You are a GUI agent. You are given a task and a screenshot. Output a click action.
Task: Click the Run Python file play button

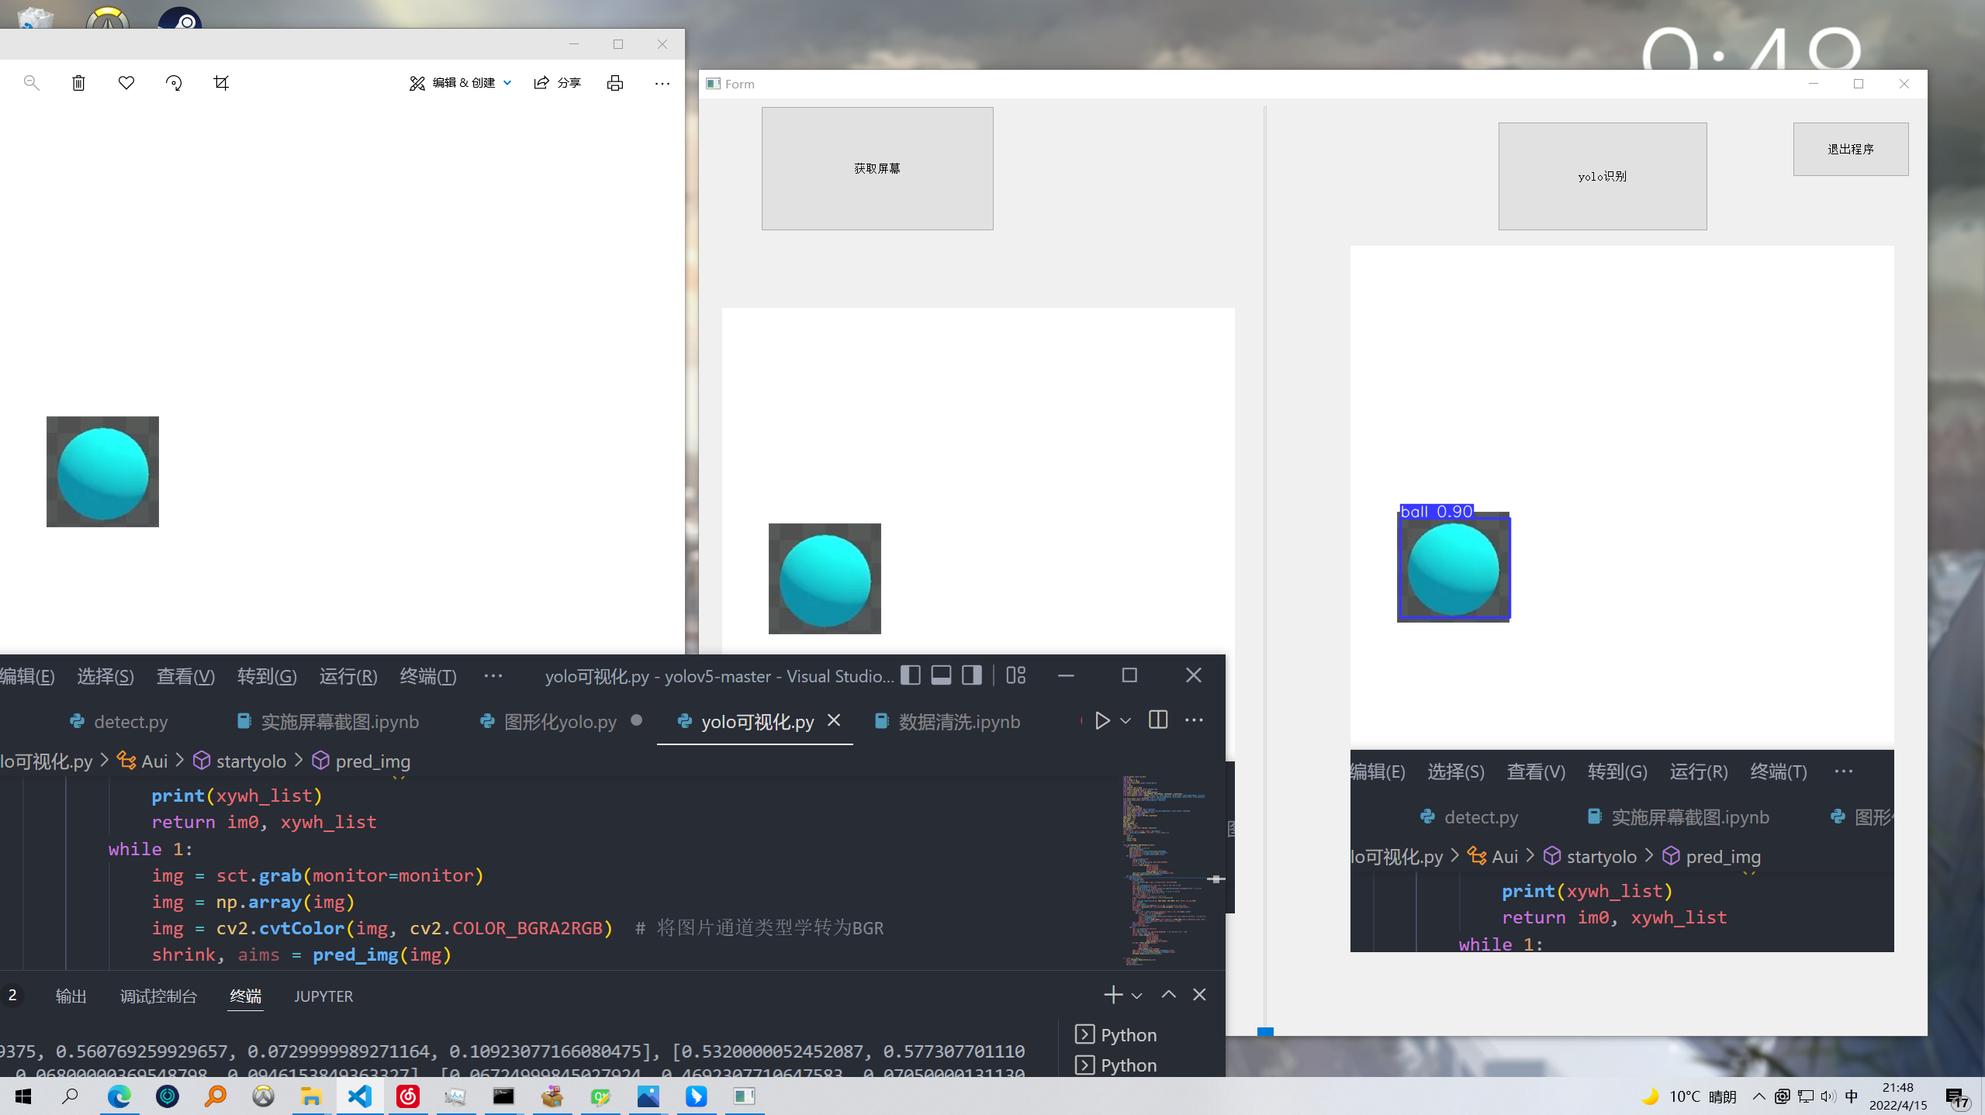tap(1101, 720)
